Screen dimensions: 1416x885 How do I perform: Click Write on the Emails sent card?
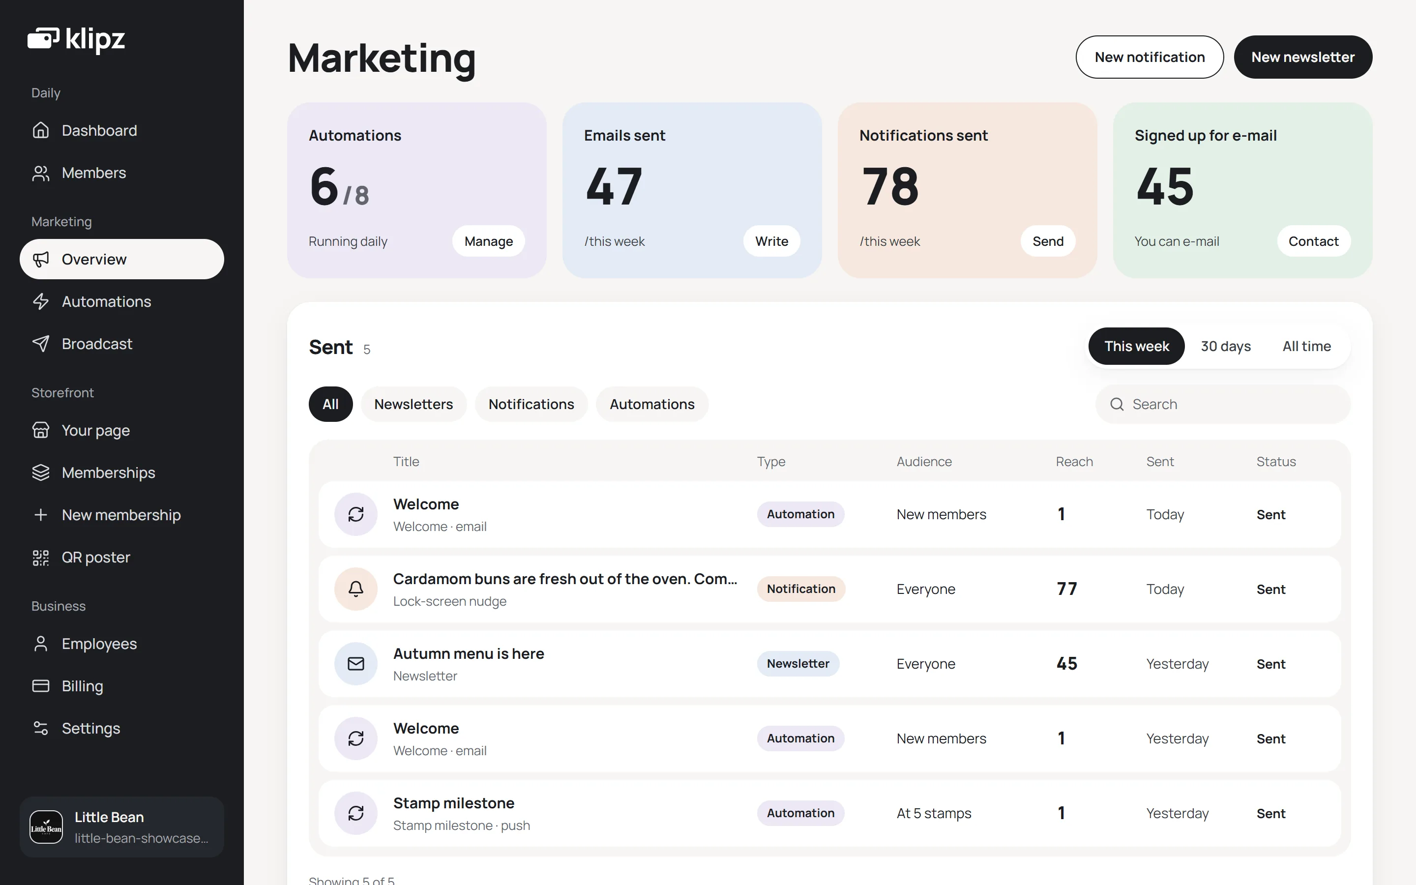tap(771, 241)
